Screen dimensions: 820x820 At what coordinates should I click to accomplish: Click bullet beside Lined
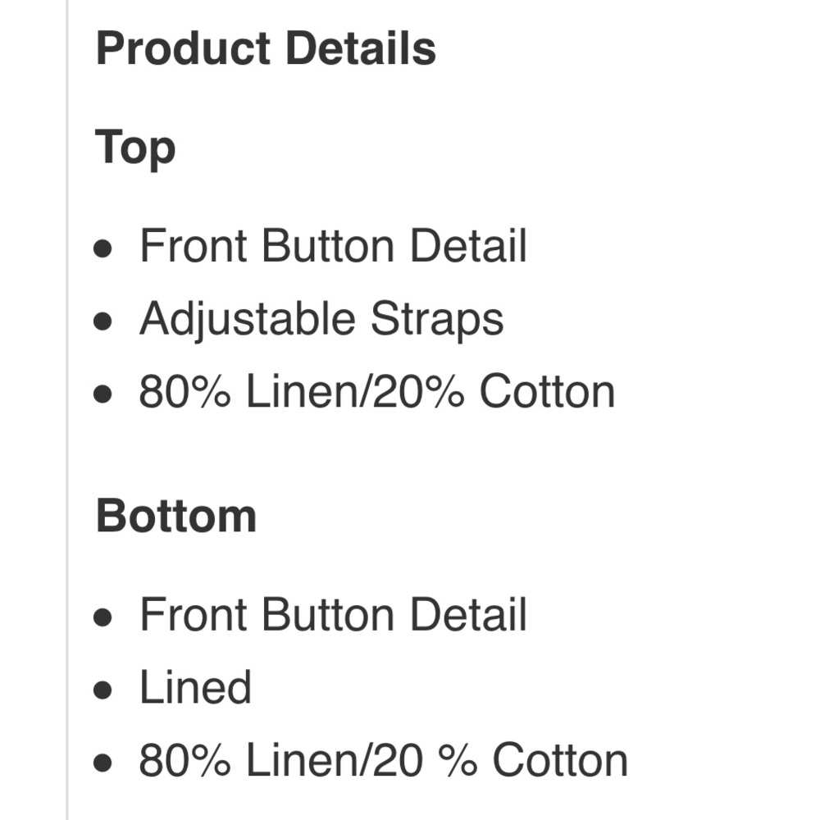click(x=102, y=690)
